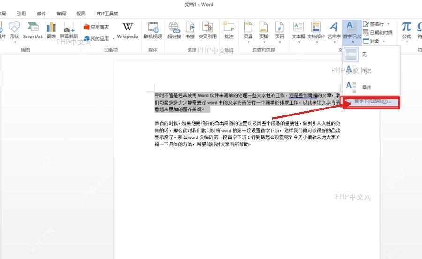Click the highlighted first paragraph text
The width and height of the screenshot is (422, 259).
pos(247,102)
